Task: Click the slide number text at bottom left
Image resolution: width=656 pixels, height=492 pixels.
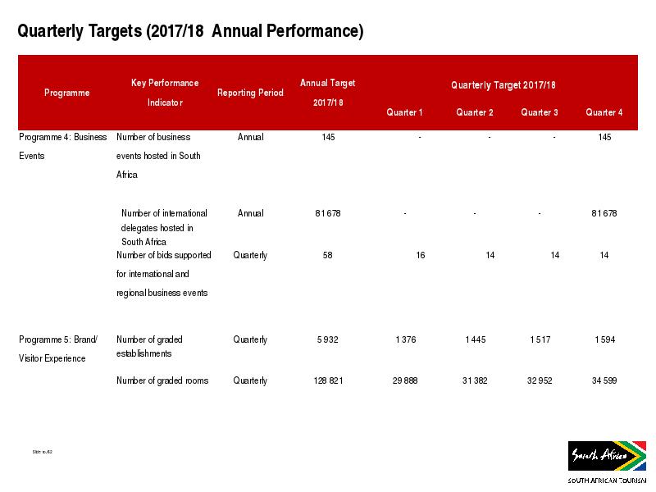Action: coord(43,452)
